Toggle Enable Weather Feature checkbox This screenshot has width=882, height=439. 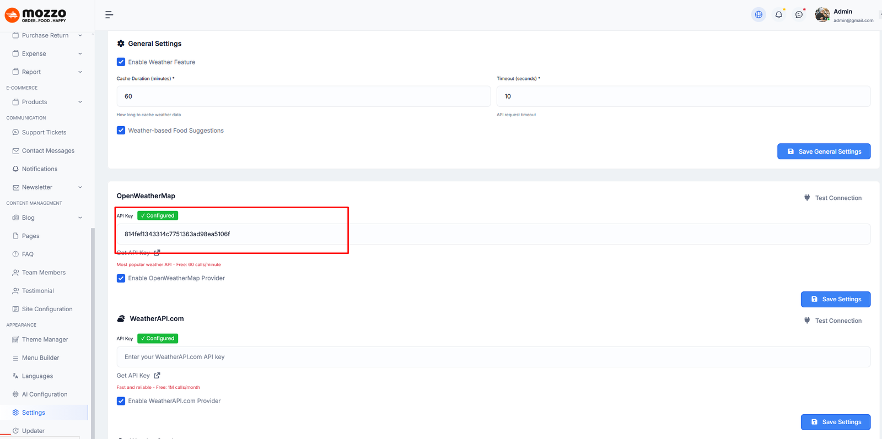(121, 62)
